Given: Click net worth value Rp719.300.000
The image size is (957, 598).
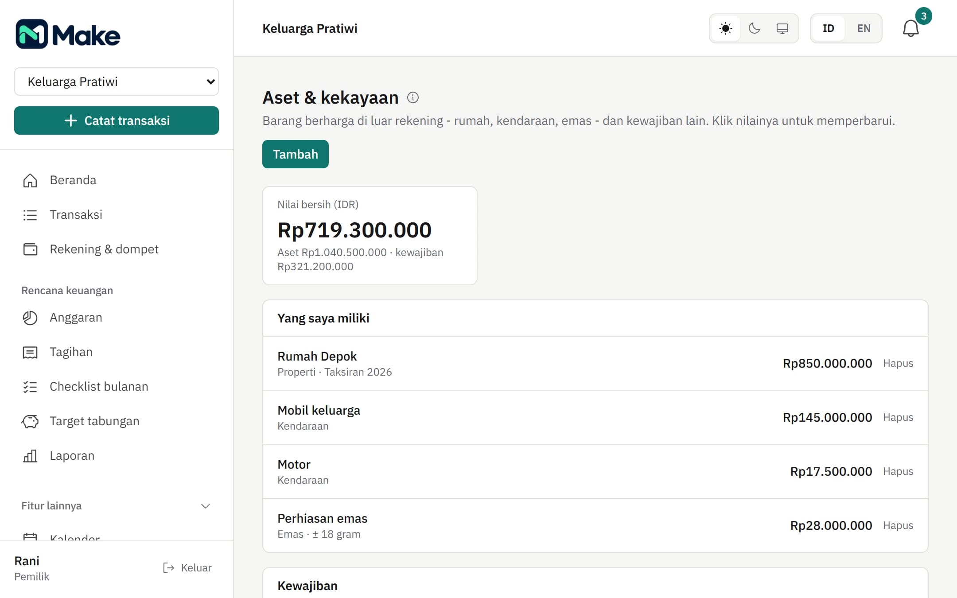Looking at the screenshot, I should pos(354,230).
